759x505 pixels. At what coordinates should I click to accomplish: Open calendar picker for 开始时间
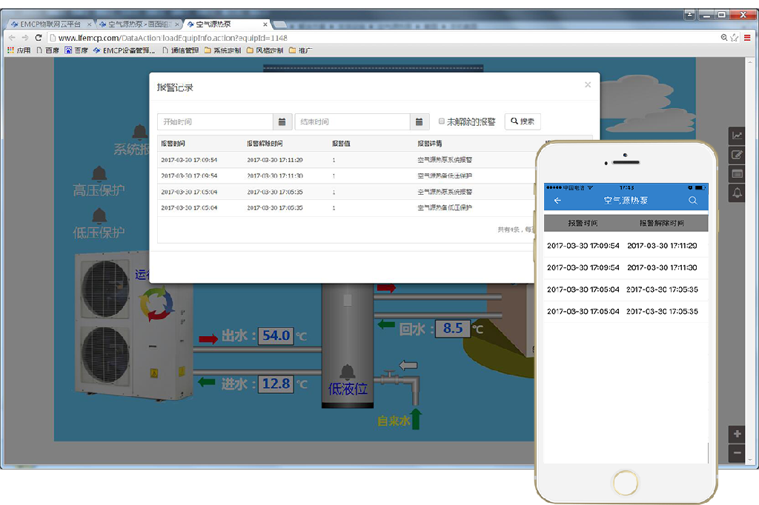tap(282, 122)
